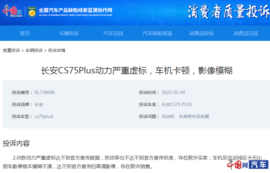Open 车辆投诉 navigation item
Image resolution: width=270 pixels, height=173 pixels.
pos(69,33)
